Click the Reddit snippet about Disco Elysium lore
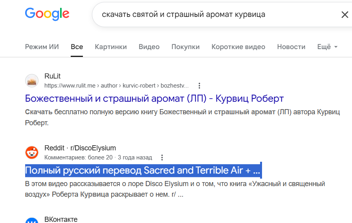The height and width of the screenshot is (223, 352). pyautogui.click(x=175, y=189)
